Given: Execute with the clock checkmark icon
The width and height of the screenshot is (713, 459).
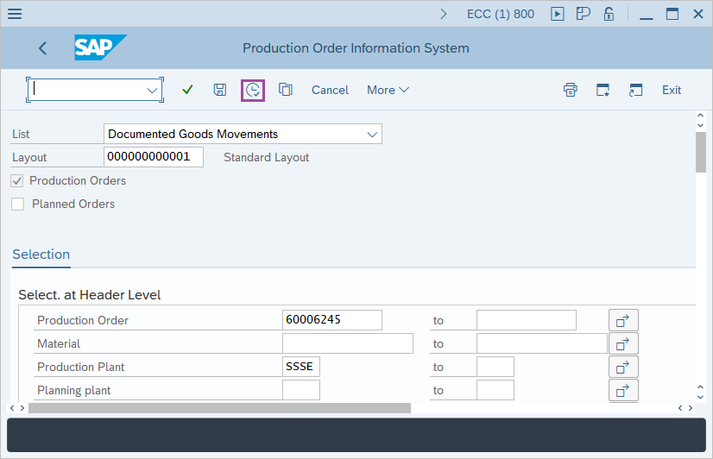Looking at the screenshot, I should tap(253, 90).
